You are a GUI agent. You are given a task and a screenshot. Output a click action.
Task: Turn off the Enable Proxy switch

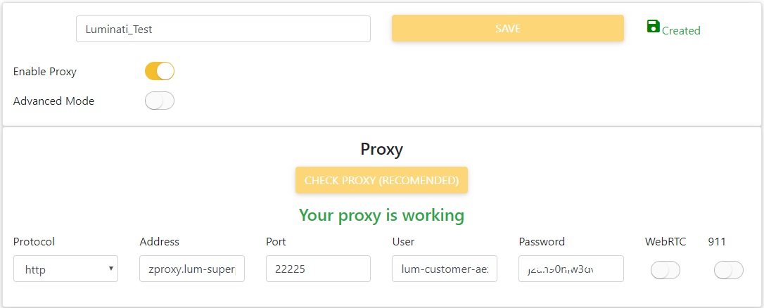point(160,71)
